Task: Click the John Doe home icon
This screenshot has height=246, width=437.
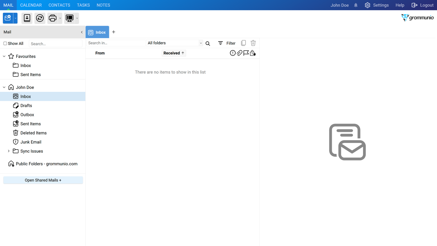Action: [11, 87]
